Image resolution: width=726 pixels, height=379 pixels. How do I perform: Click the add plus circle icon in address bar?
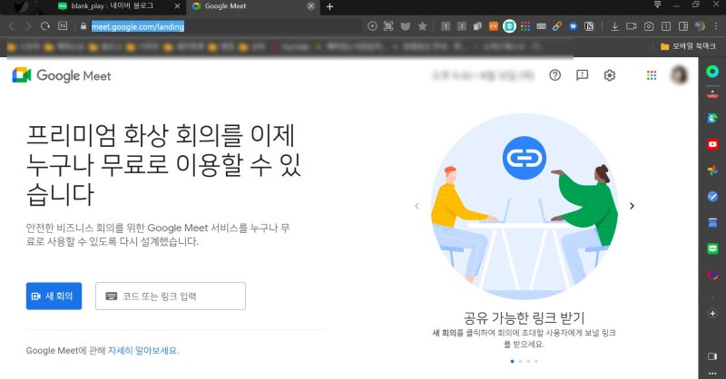tap(372, 26)
